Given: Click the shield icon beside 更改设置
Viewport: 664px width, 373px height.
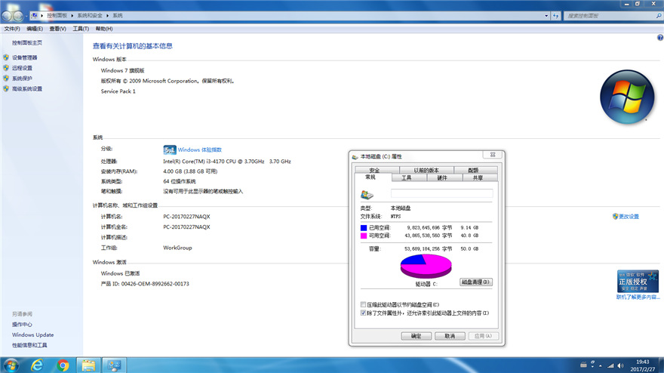Looking at the screenshot, I should pyautogui.click(x=615, y=216).
